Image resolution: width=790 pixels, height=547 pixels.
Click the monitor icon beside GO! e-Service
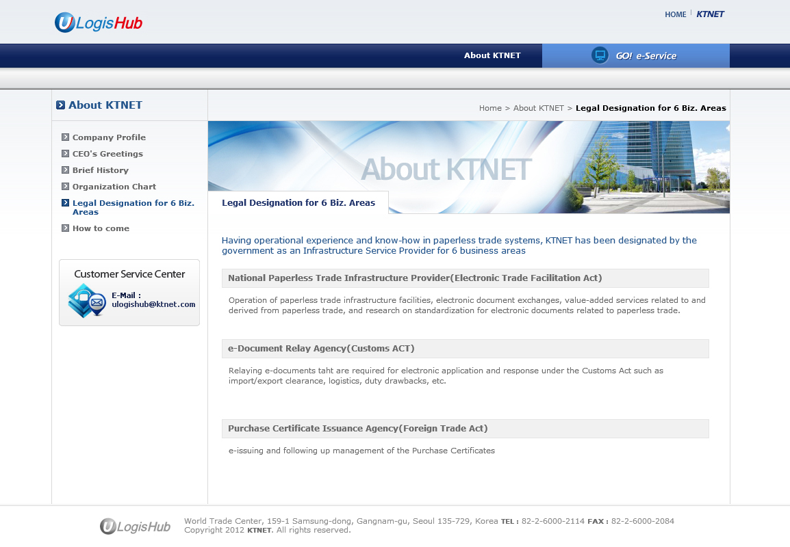[600, 55]
